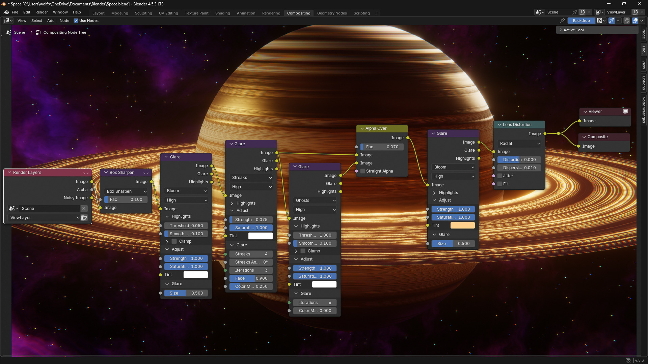Clear the Scene in Render Layers node
The height and width of the screenshot is (364, 648).
click(84, 209)
